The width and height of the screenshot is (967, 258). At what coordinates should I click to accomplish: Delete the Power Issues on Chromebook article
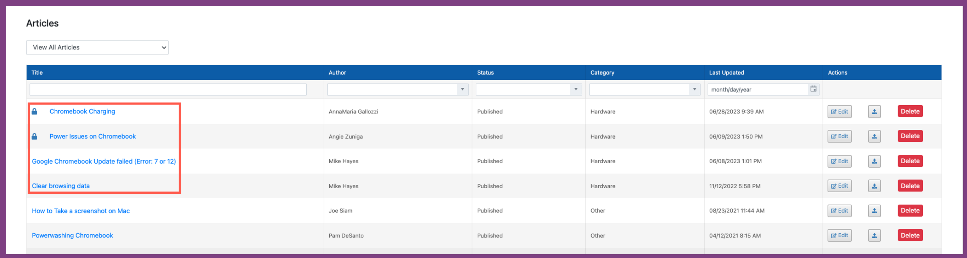pyautogui.click(x=910, y=136)
